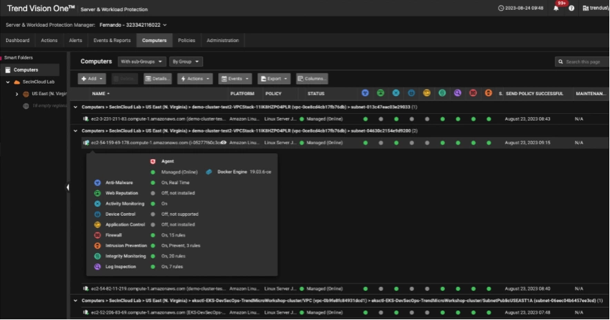Expand the US East (N. Virginia) tree node
Image resolution: width=610 pixels, height=320 pixels.
(17, 94)
